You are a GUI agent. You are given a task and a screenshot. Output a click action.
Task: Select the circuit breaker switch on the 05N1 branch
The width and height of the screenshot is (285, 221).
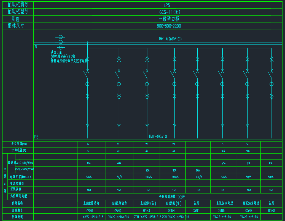86,74
